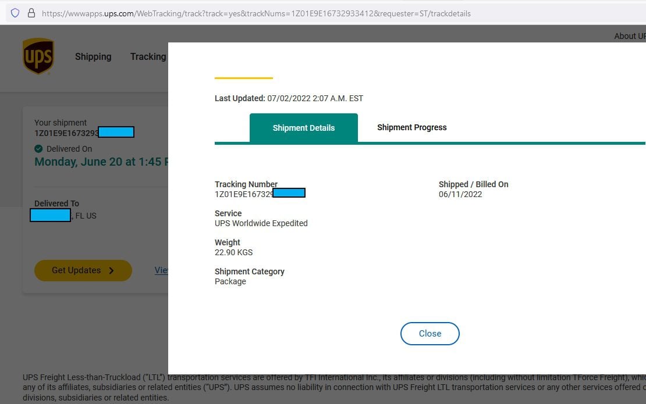This screenshot has height=404, width=646.
Task: Open the Shipping menu
Action: 93,57
